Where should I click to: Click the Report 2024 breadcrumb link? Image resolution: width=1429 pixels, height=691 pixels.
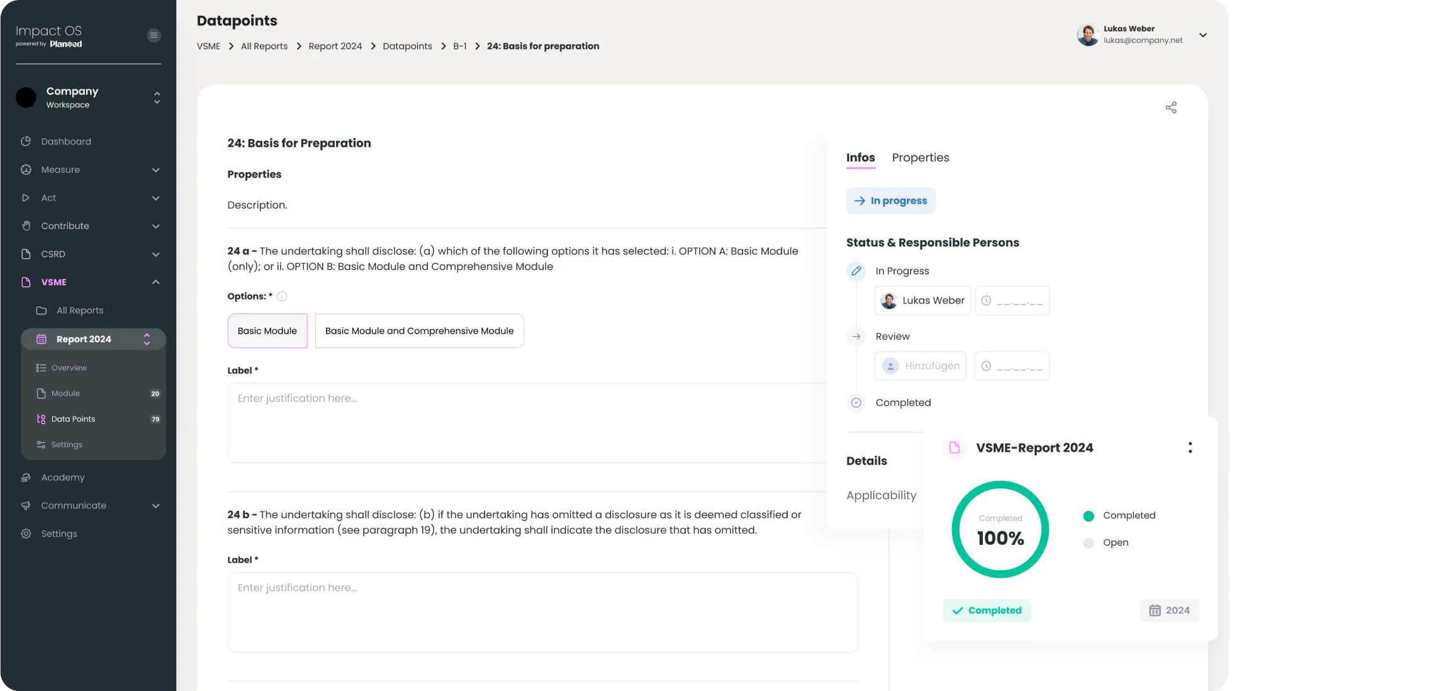[x=335, y=46]
